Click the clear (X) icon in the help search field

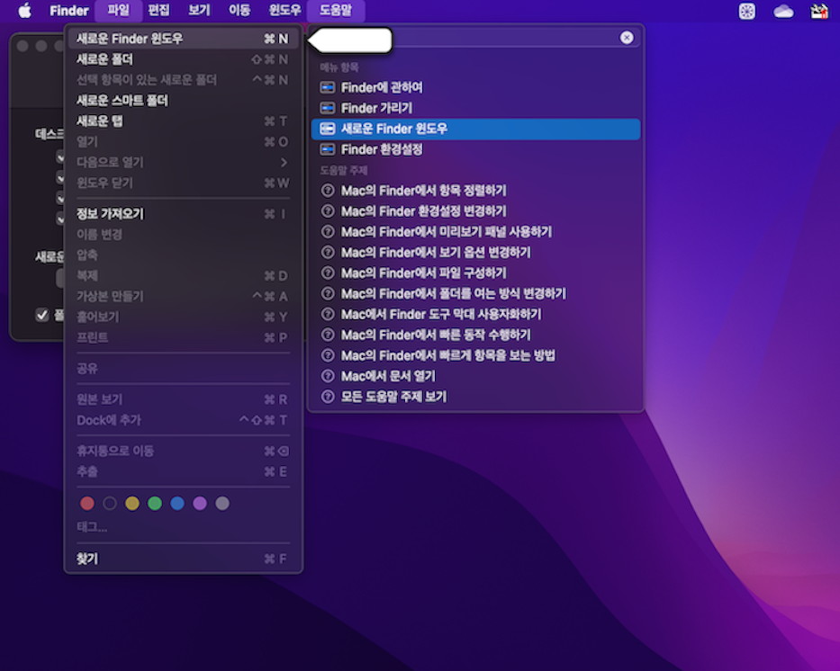coord(628,37)
